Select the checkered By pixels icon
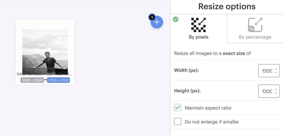 click(x=198, y=25)
